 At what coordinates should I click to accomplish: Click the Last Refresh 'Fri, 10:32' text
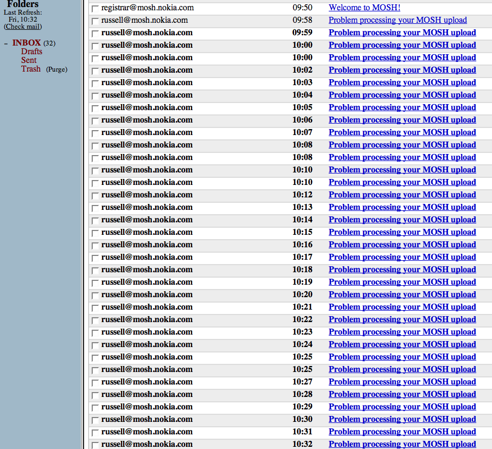pyautogui.click(x=23, y=20)
